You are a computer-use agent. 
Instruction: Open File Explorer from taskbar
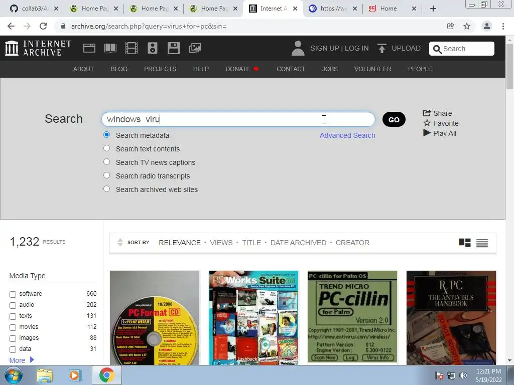[45, 375]
